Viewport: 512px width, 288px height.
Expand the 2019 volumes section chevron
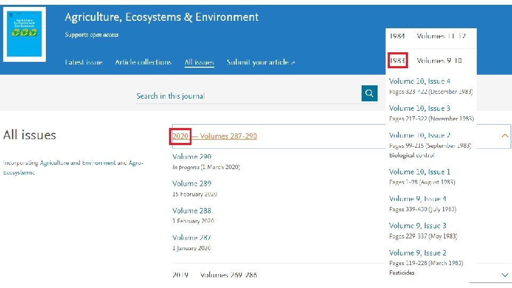click(x=505, y=275)
